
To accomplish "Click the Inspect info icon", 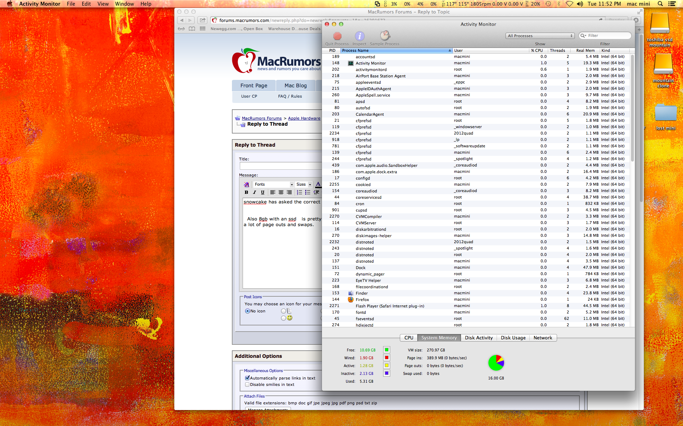I will click(359, 36).
